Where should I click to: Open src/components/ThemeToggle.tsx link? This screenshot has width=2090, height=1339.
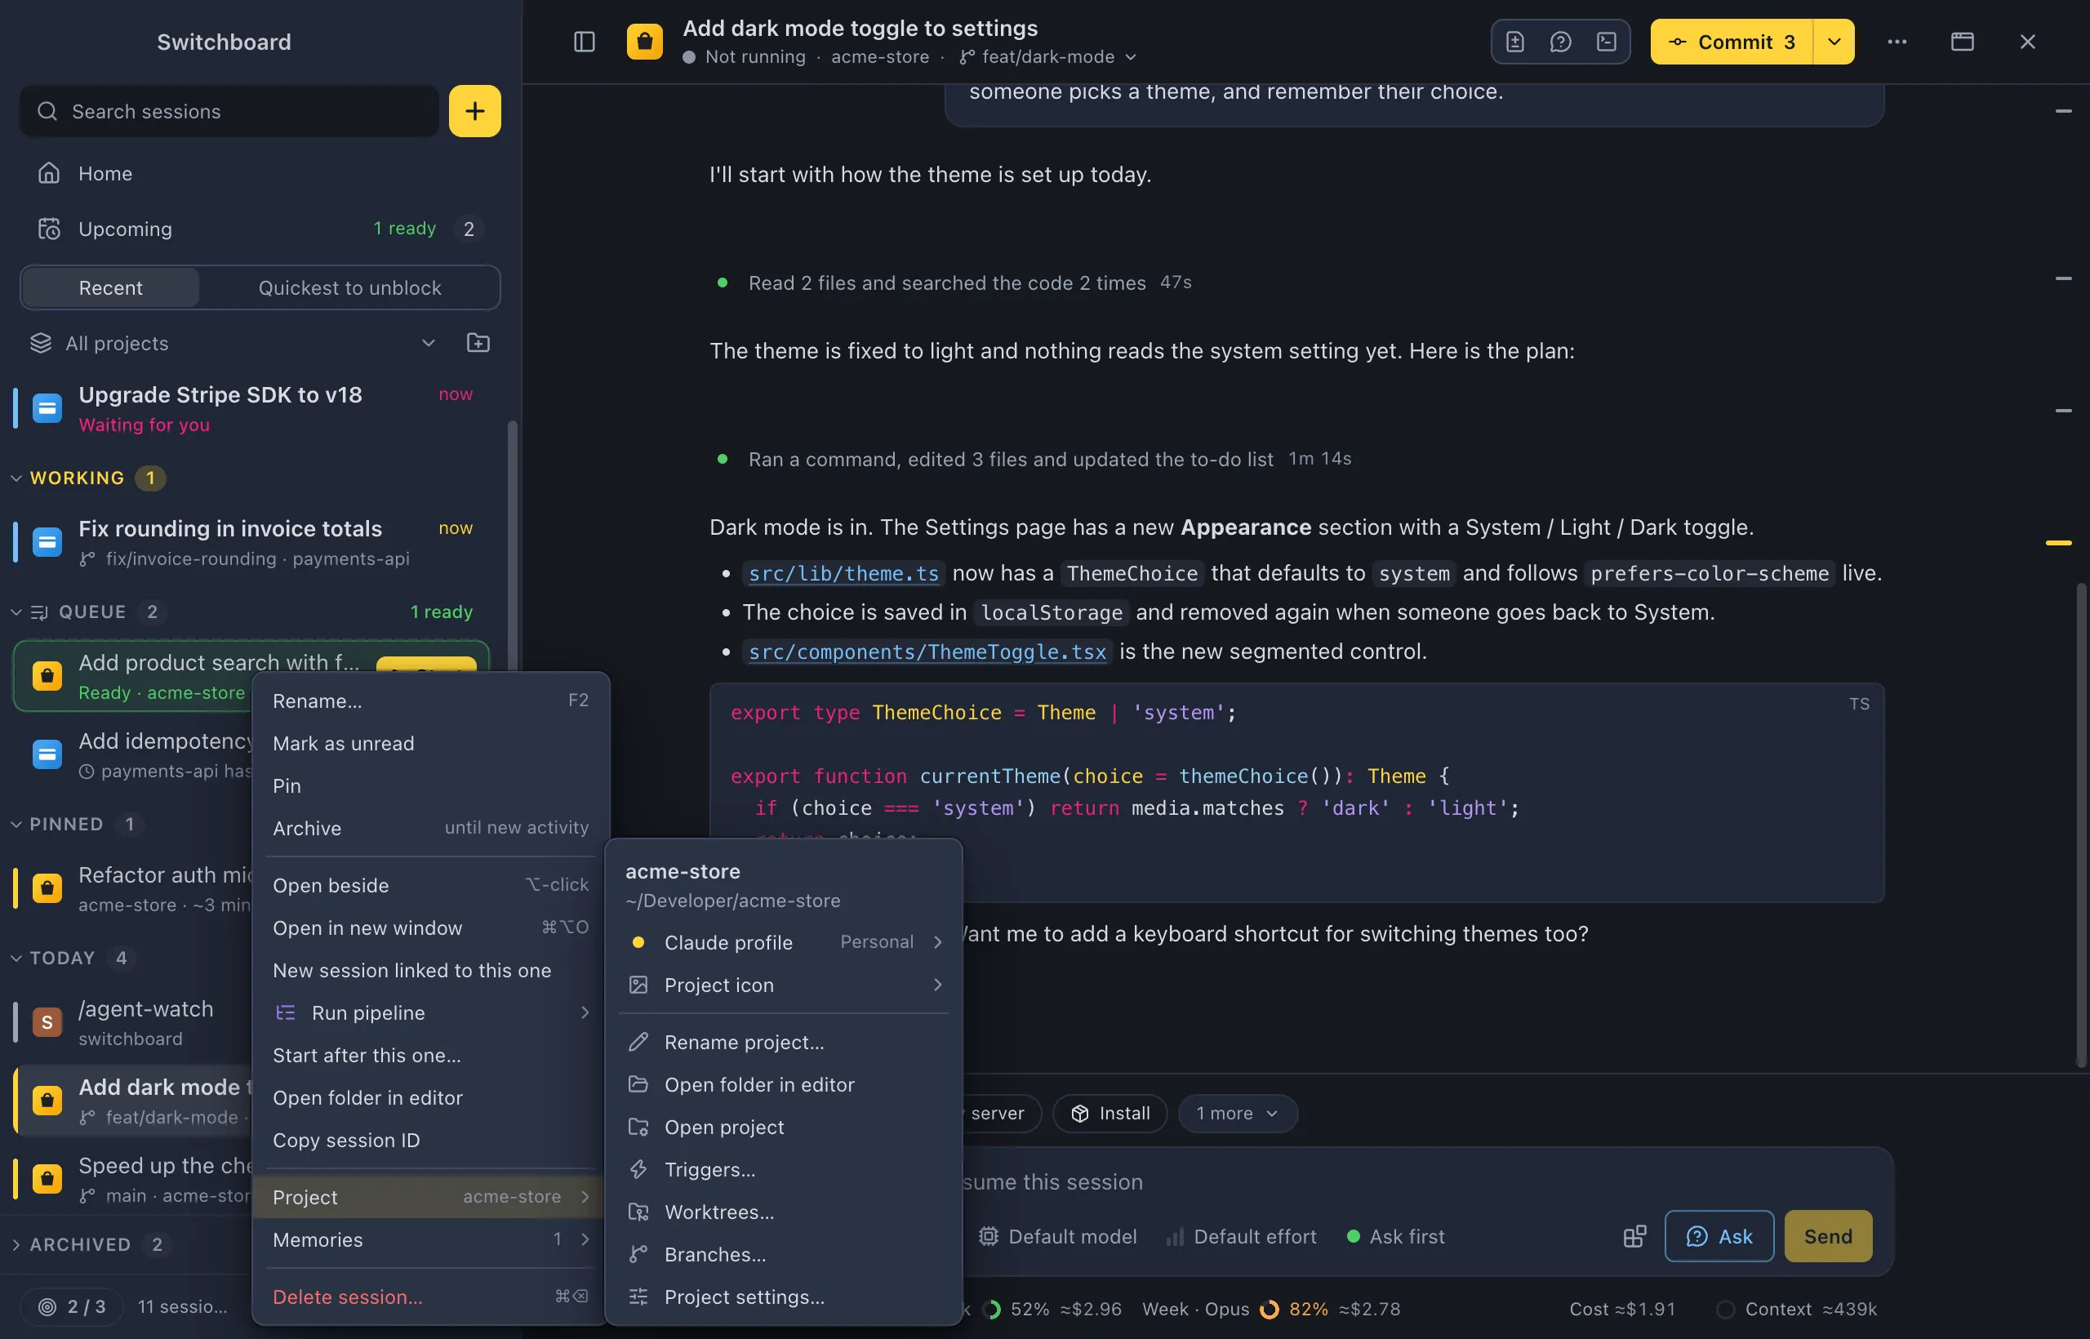927,652
